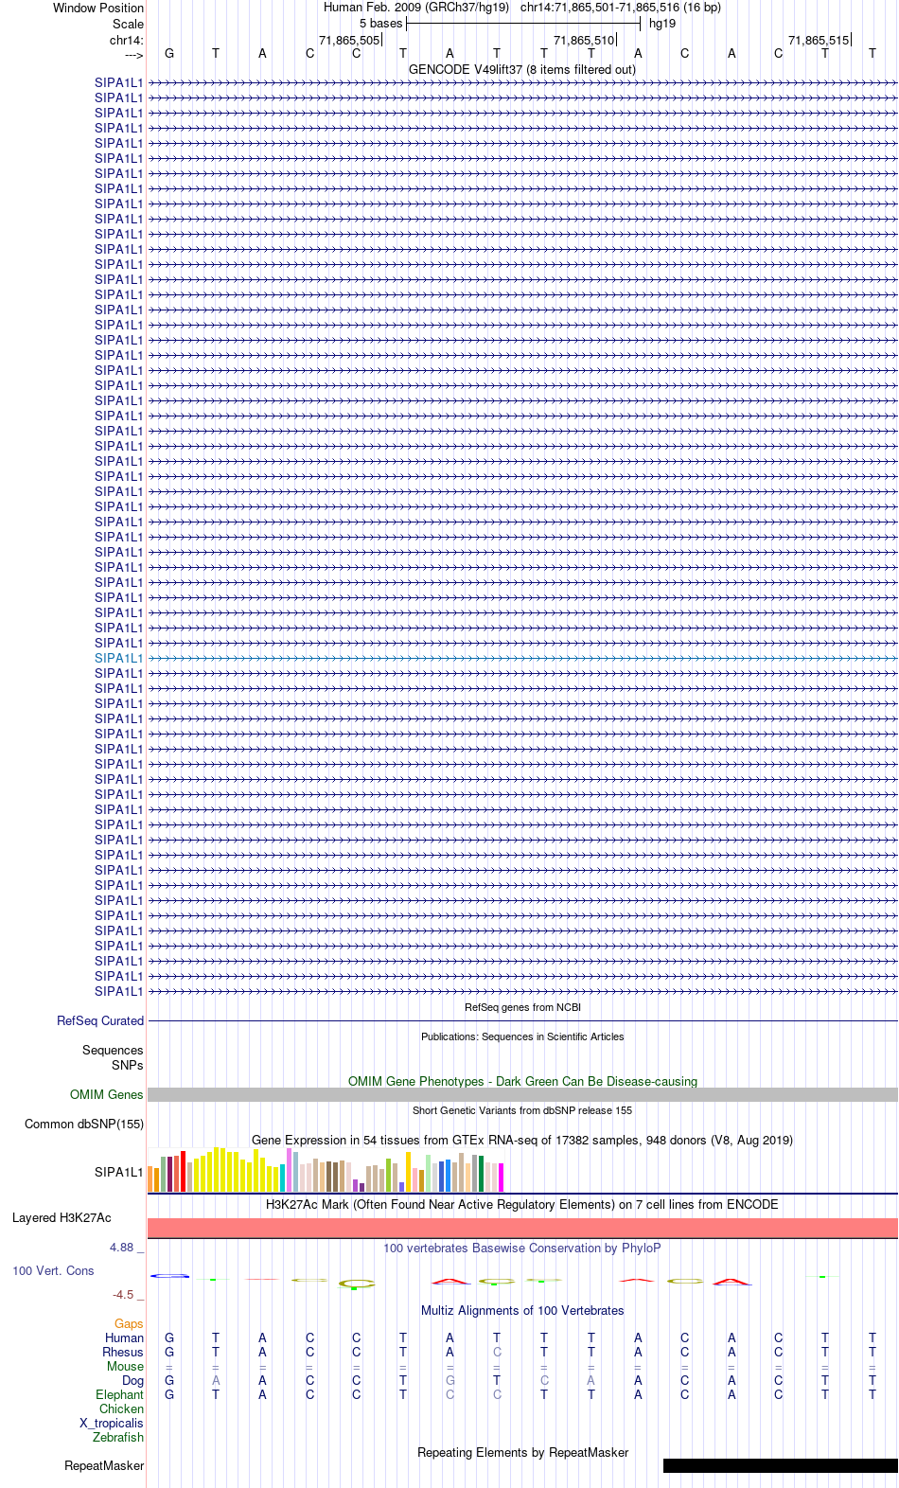
Task: Click the 5 bases scale bar
Action: click(x=523, y=24)
